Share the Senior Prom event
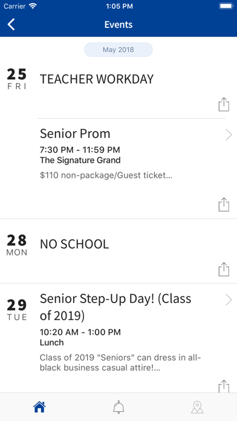 point(224,204)
